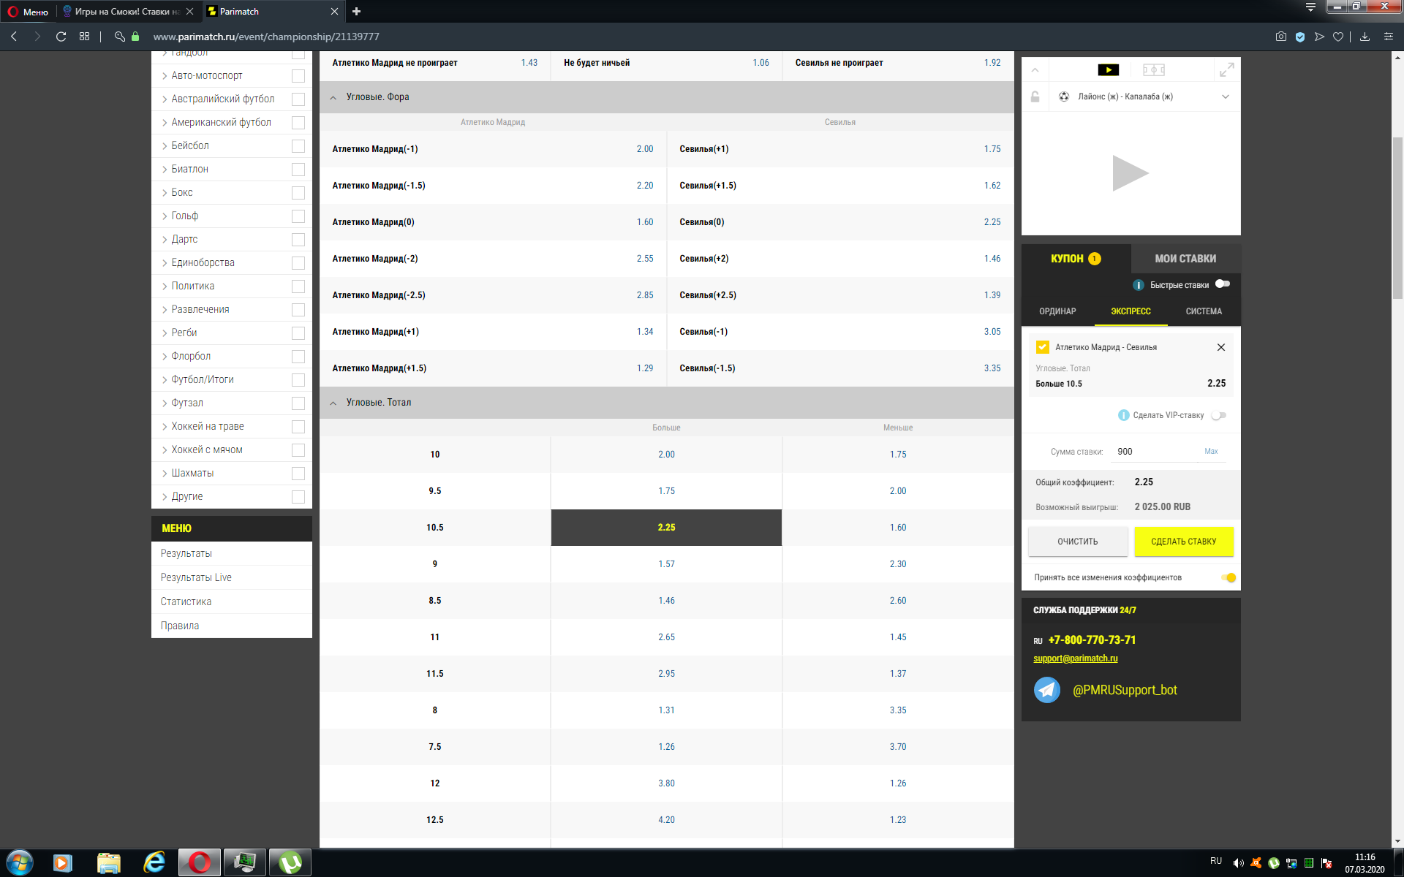Check the Дартс checkbox

[x=298, y=239]
